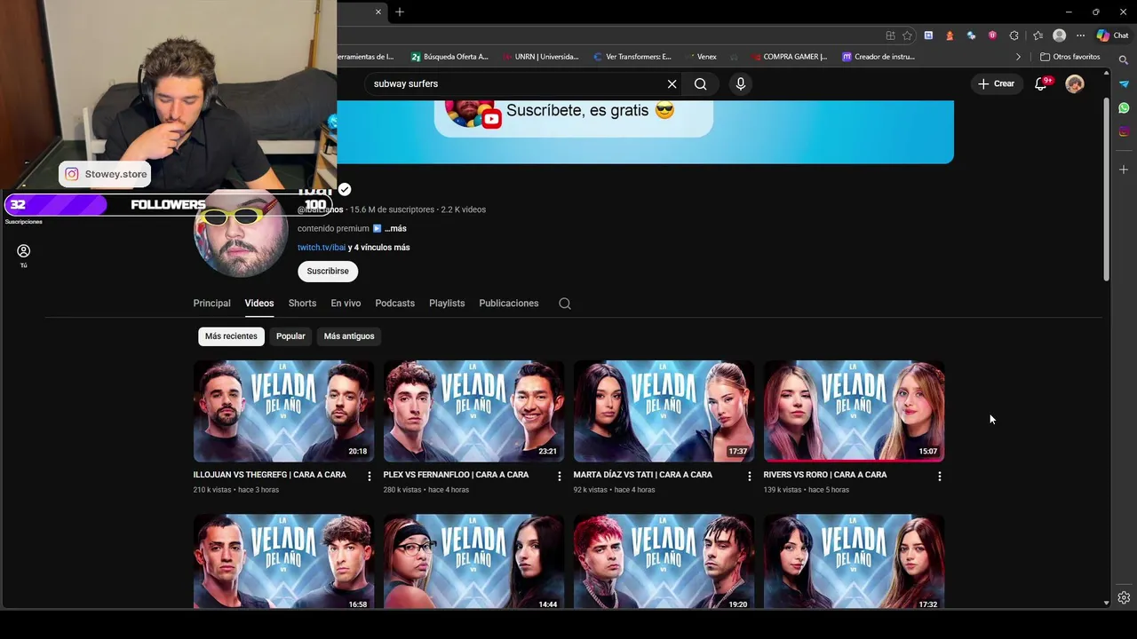
Task: Open options menu for RIVERS VS RORO
Action: pyautogui.click(x=940, y=477)
